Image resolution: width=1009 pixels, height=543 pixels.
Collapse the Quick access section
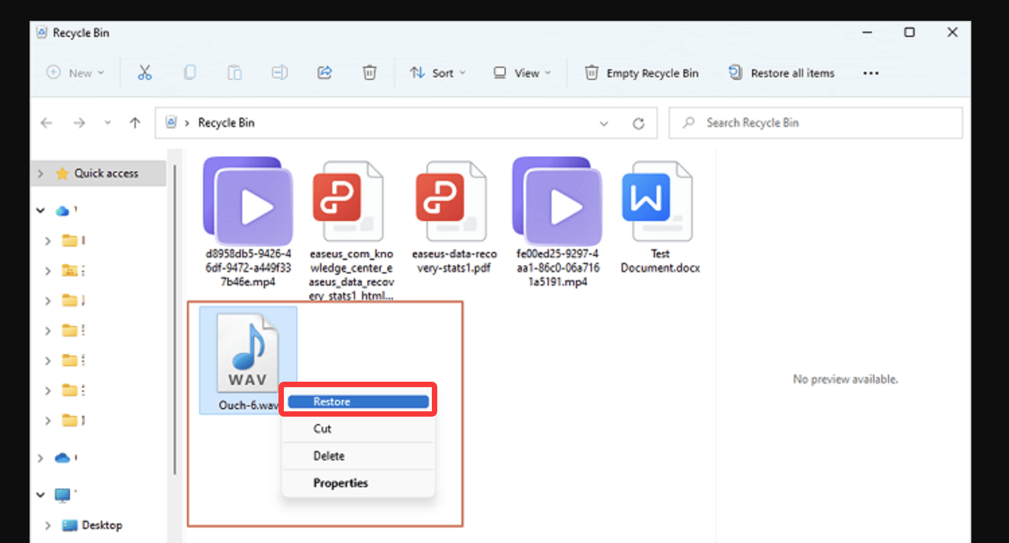(x=40, y=173)
